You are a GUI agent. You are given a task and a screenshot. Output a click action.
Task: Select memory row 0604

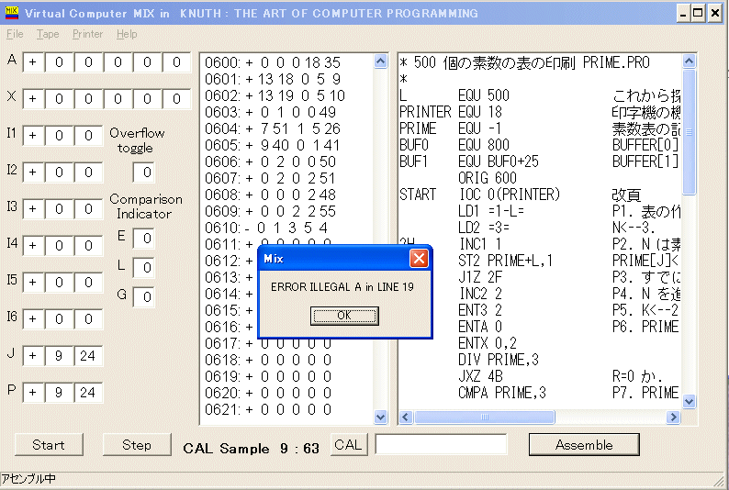(273, 128)
